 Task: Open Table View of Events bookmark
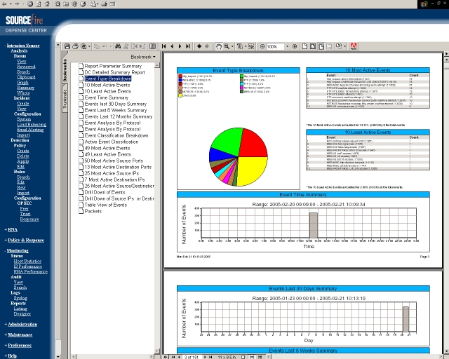pos(106,205)
